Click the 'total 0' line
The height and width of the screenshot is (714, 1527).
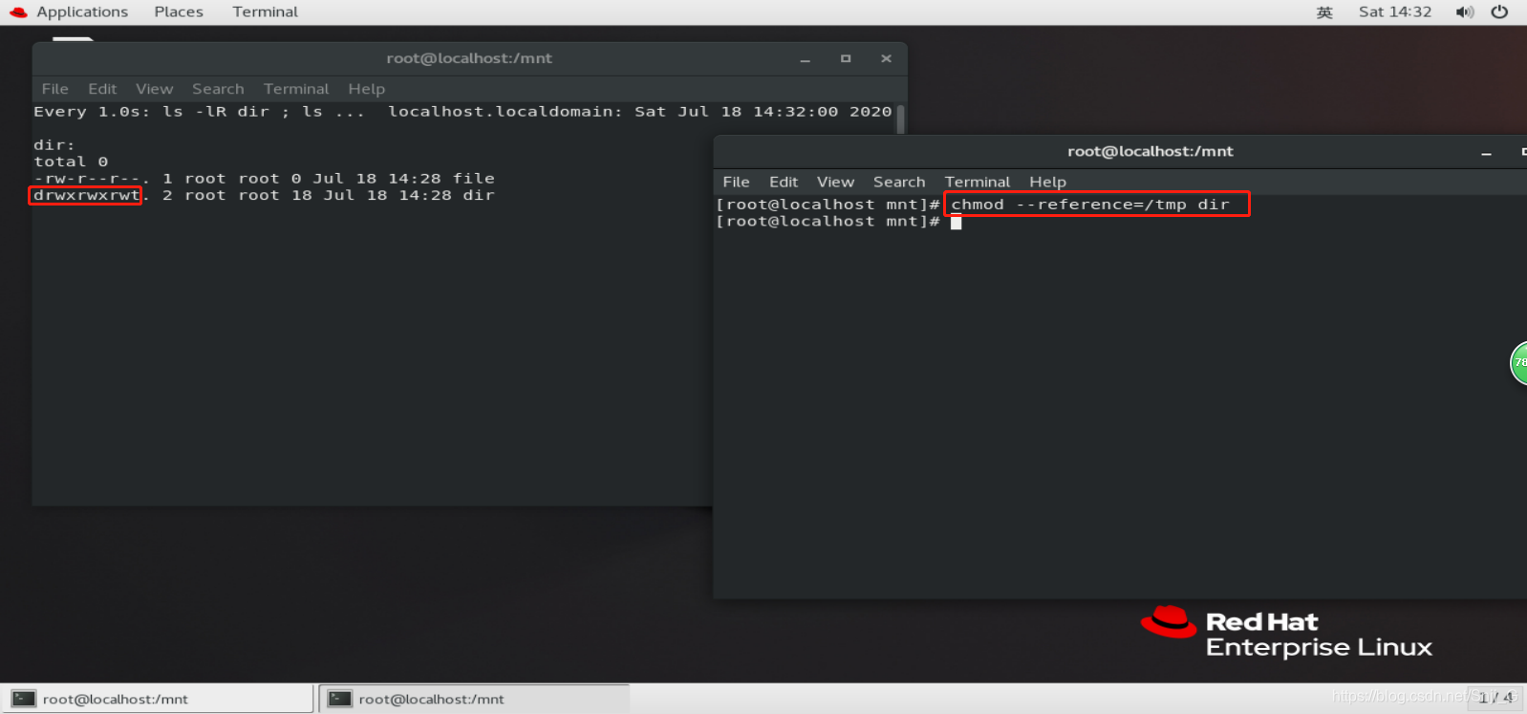click(x=71, y=162)
